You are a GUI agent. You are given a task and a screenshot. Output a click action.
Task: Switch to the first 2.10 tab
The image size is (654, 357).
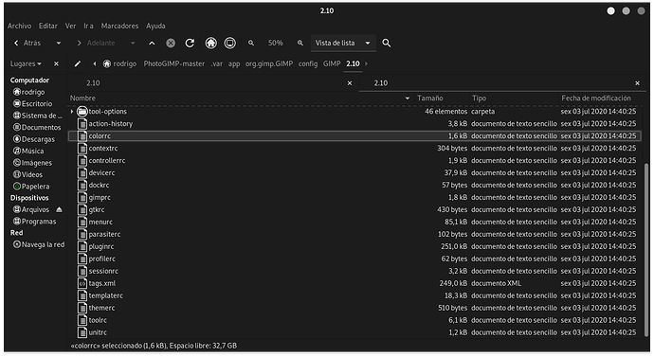pos(212,83)
